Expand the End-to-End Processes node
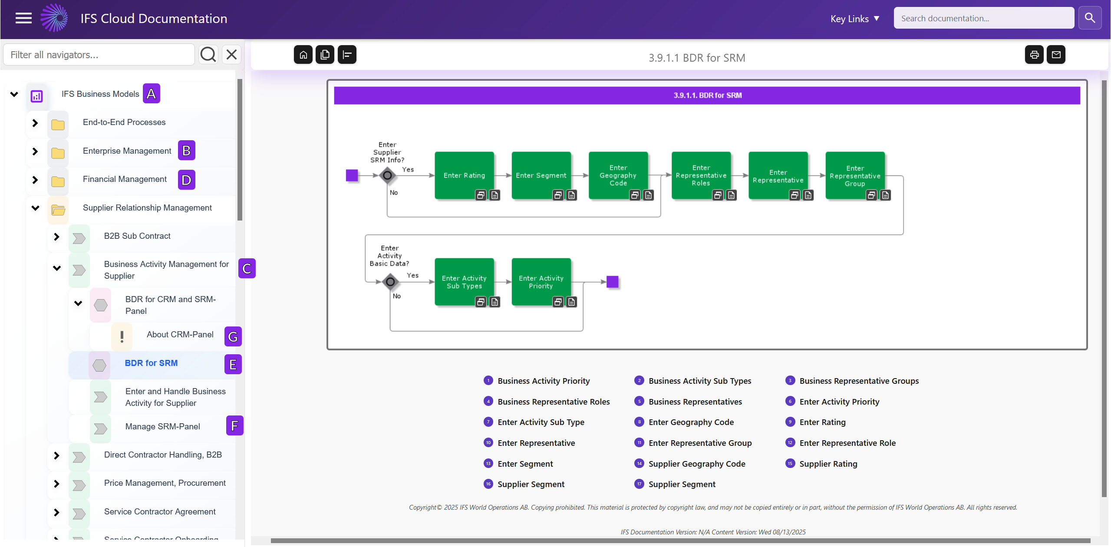Image resolution: width=1111 pixels, height=547 pixels. [35, 123]
